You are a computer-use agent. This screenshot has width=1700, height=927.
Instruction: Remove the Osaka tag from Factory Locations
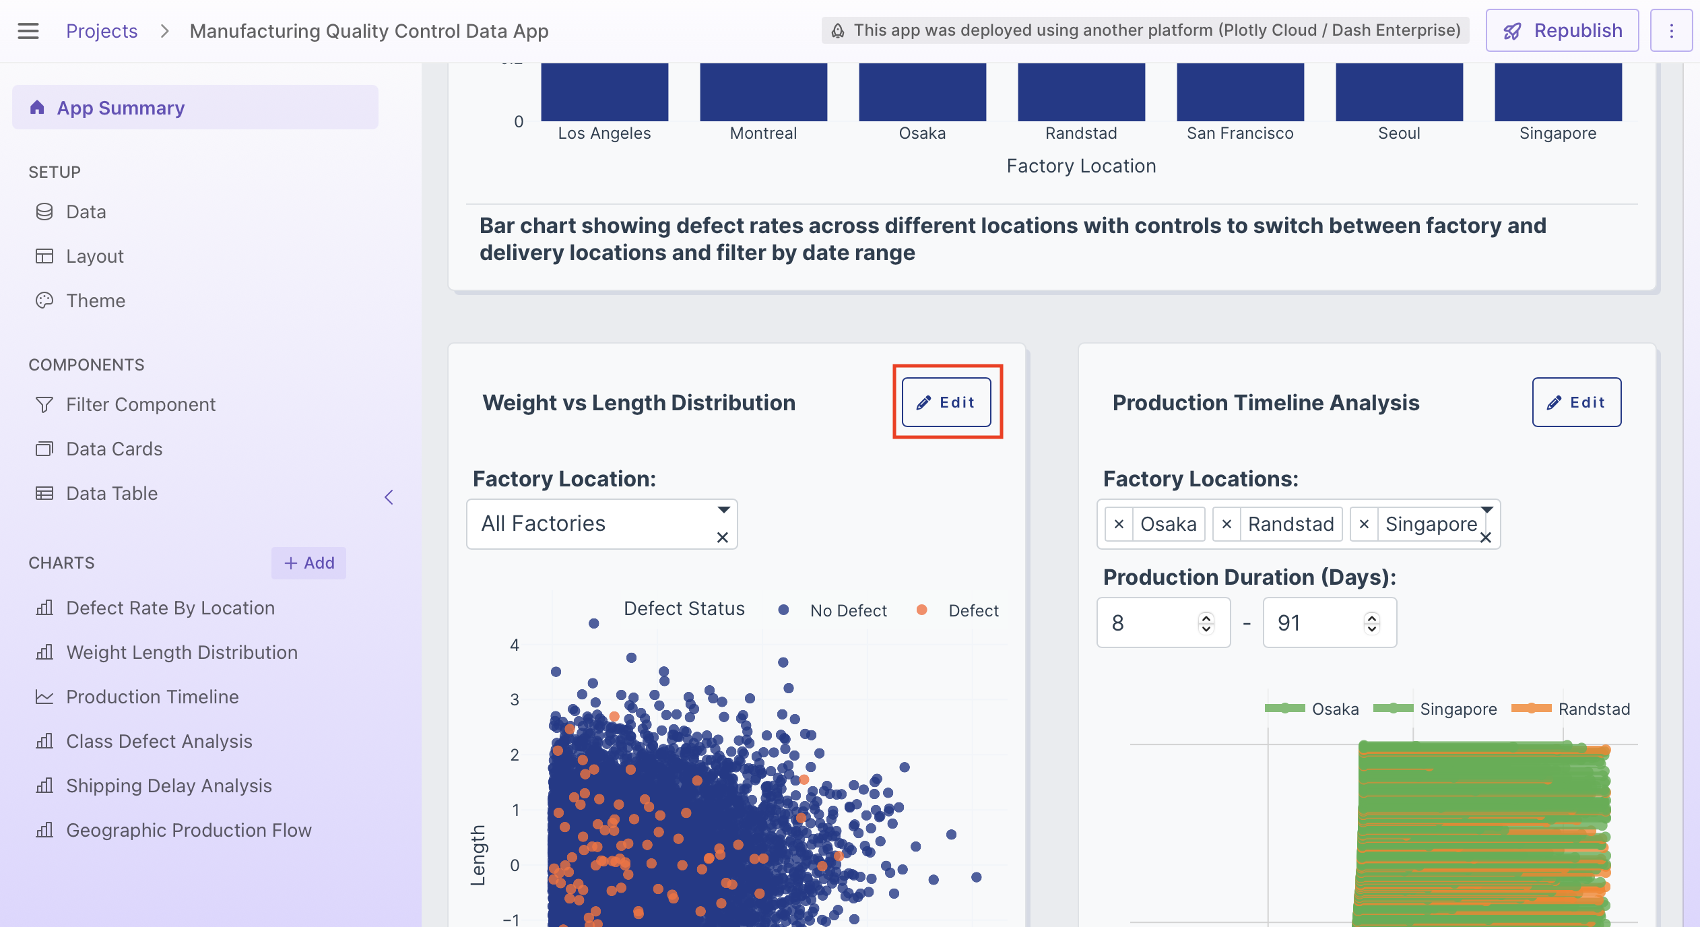1119,524
